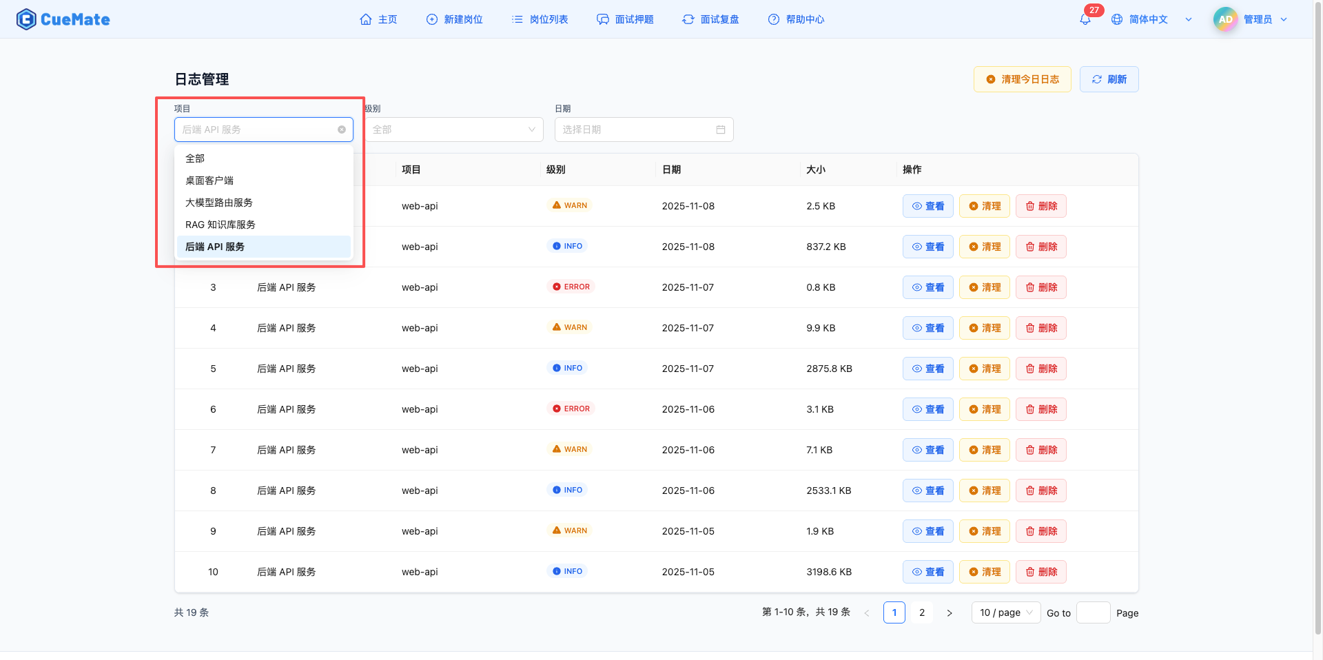Open notifications via the bell icon
Image resolution: width=1323 pixels, height=660 pixels.
tap(1084, 19)
